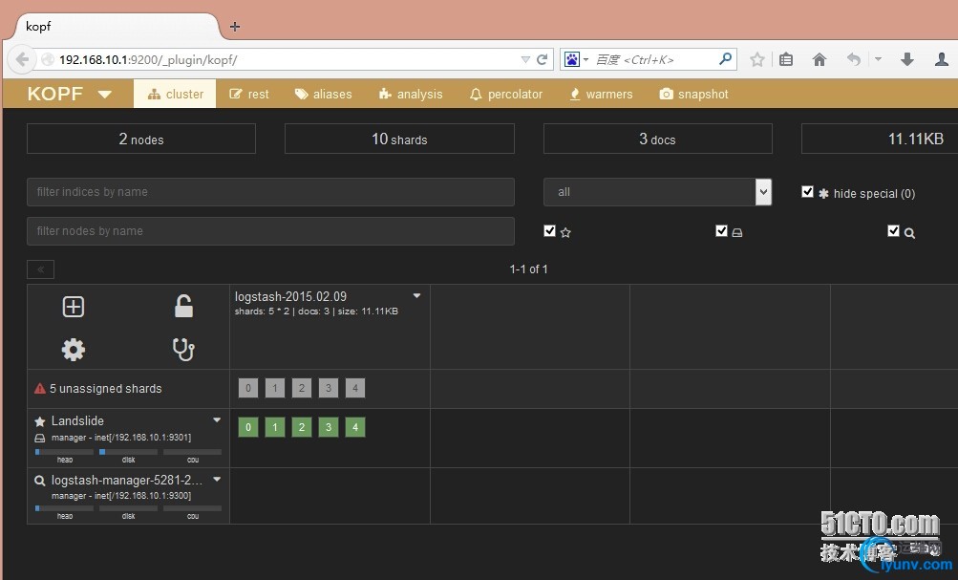958x580 pixels.
Task: Open the snapshot tab
Action: (x=694, y=95)
